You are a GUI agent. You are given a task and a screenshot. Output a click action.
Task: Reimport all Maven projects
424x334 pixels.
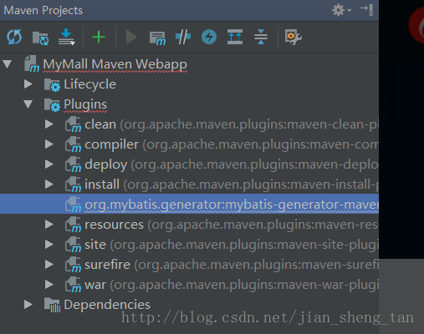pyautogui.click(x=14, y=37)
